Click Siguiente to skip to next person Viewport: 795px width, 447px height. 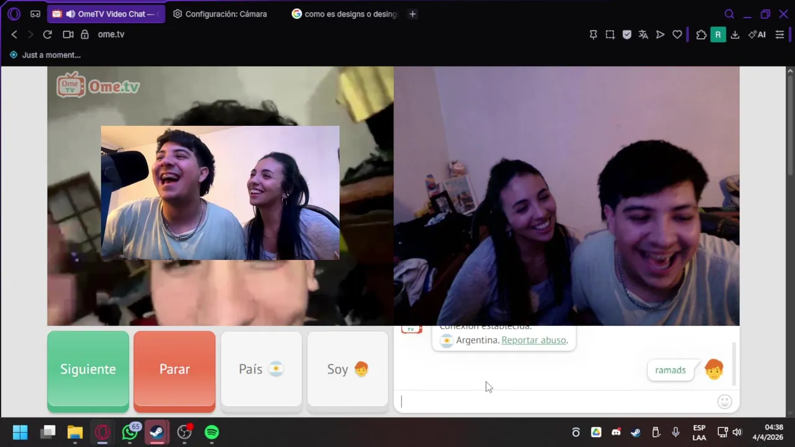click(88, 371)
